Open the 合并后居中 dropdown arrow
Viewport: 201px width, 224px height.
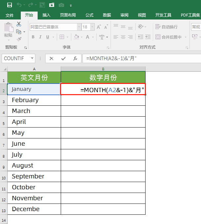(x=185, y=37)
